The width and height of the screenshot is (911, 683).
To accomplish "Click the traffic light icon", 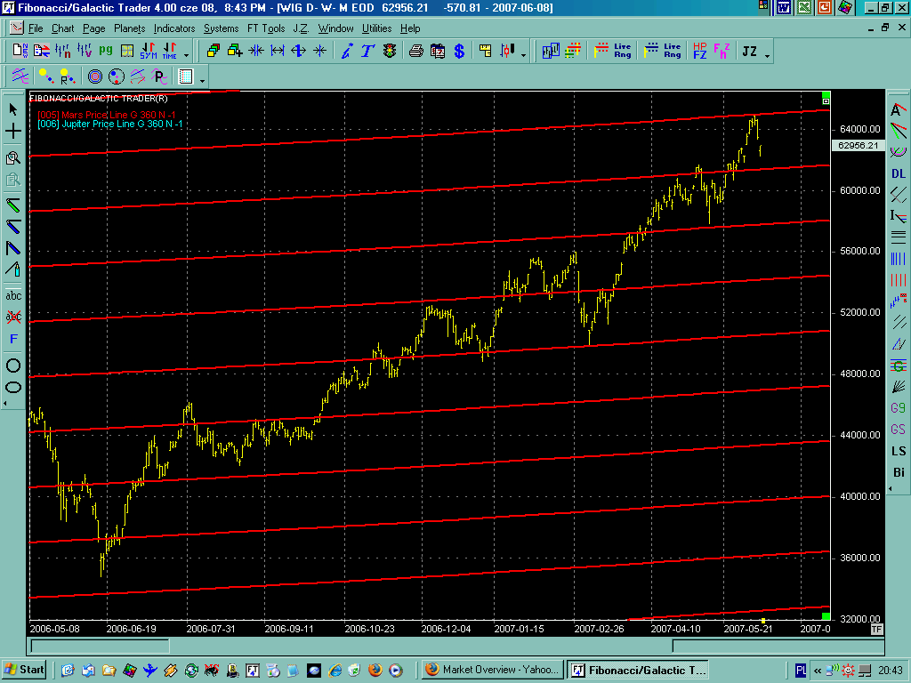I will 389,51.
